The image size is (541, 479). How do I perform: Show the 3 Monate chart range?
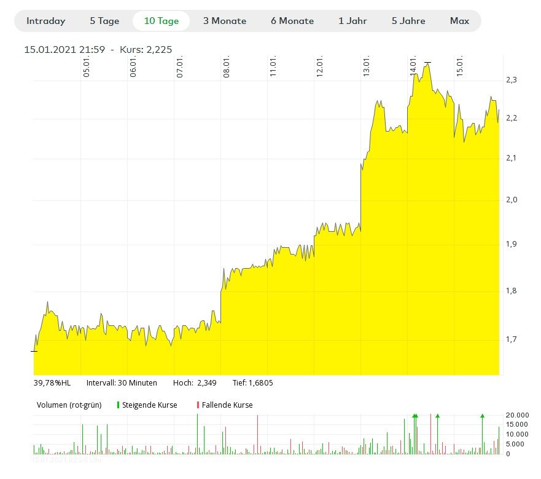(x=225, y=21)
